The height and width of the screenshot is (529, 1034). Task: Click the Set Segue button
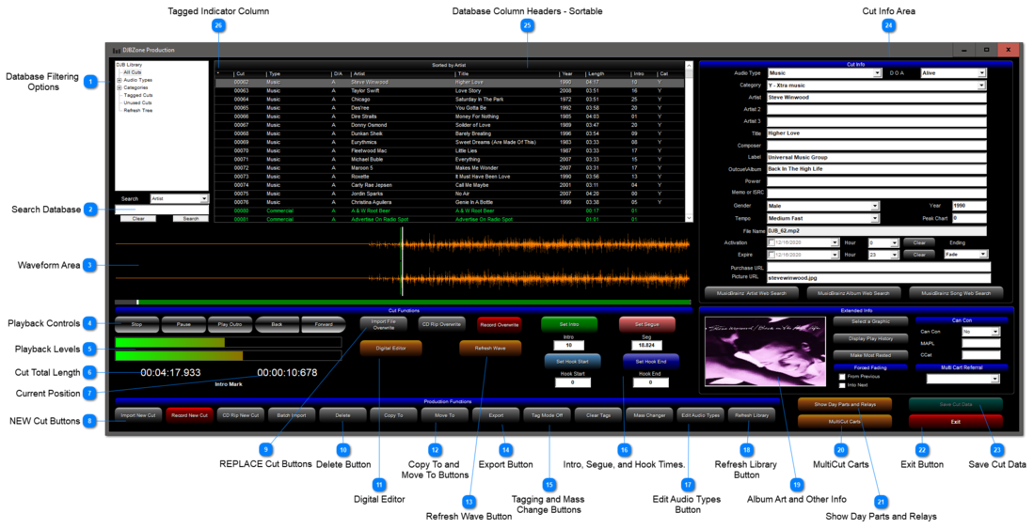pyautogui.click(x=647, y=324)
